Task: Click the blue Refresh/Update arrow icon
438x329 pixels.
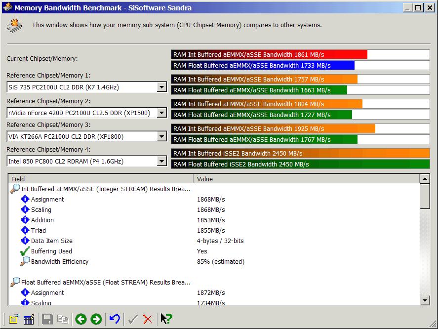Action: point(115,319)
